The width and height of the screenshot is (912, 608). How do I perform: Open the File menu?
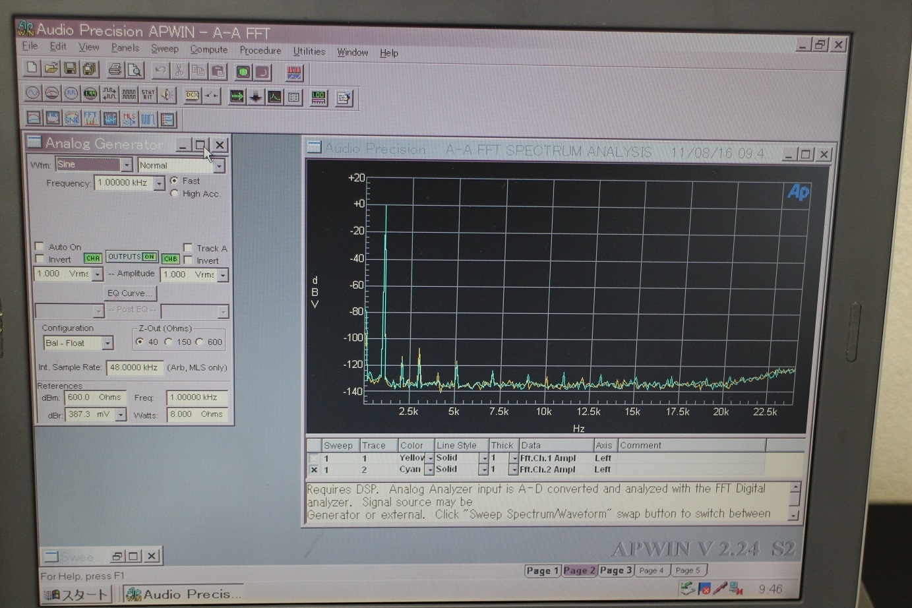coord(30,46)
